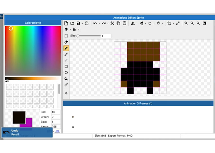Zoom out with the minus magnifier
Screen dimensions: 215x153
point(192,23)
